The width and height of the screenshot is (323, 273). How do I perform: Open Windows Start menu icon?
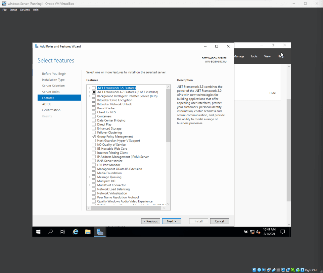pos(38,232)
